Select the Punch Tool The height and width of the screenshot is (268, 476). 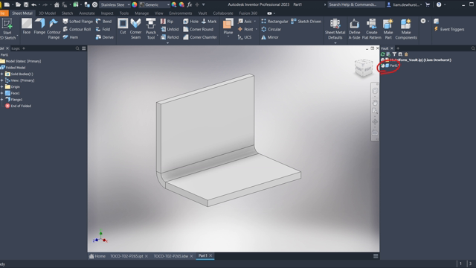[x=150, y=29]
